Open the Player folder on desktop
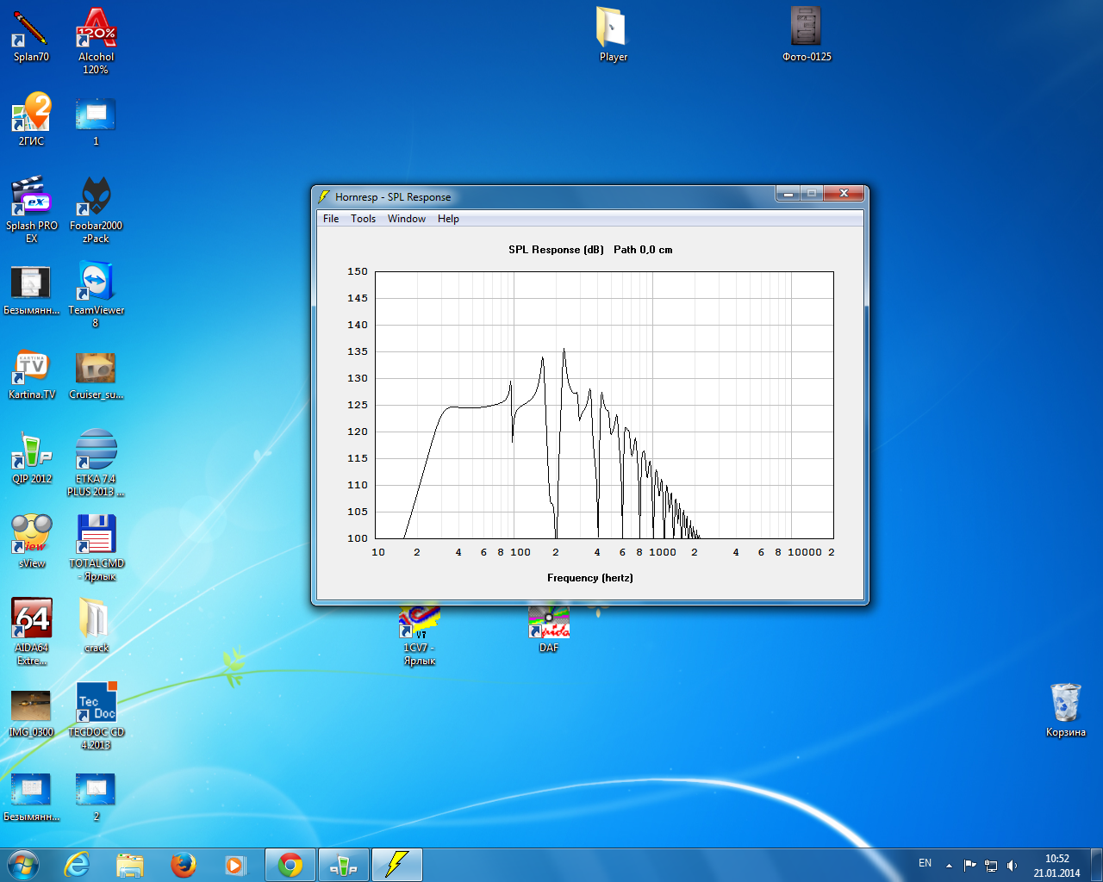The height and width of the screenshot is (882, 1103). pyautogui.click(x=613, y=34)
